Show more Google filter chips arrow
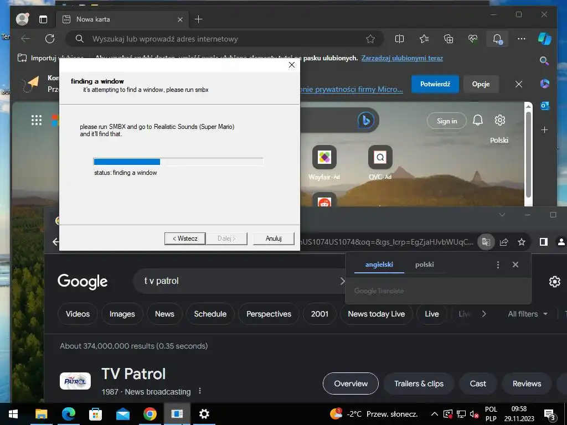The width and height of the screenshot is (567, 425). click(x=484, y=314)
